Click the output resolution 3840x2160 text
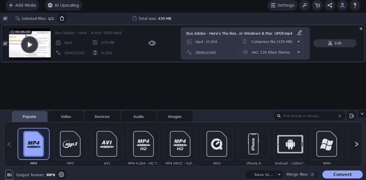 205,52
